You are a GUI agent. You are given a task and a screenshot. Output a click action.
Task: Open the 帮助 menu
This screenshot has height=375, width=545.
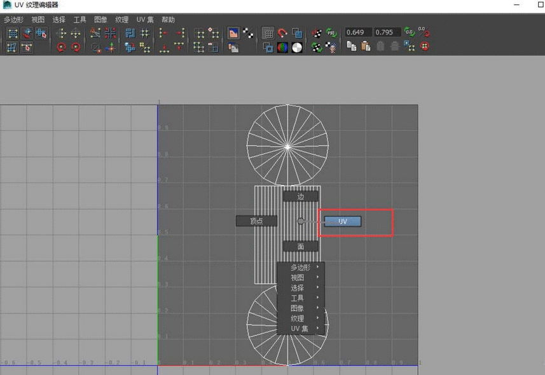point(168,20)
